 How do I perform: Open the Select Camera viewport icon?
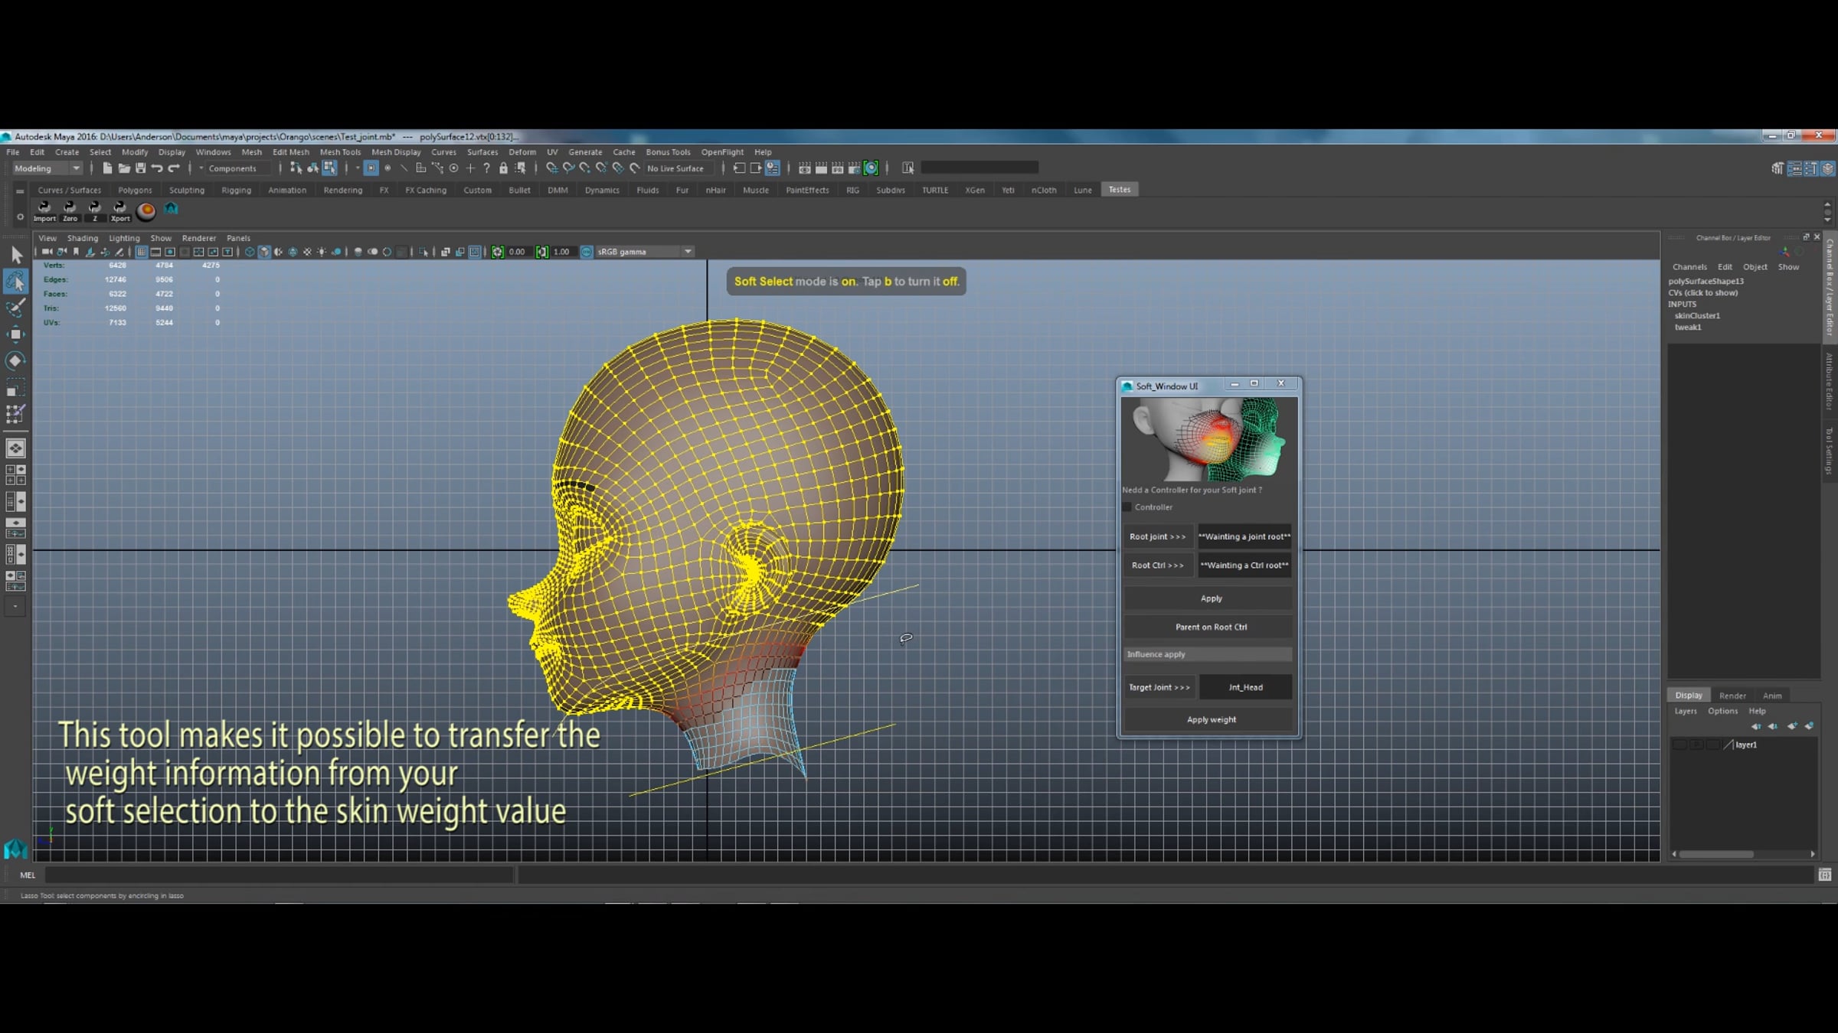tap(47, 252)
